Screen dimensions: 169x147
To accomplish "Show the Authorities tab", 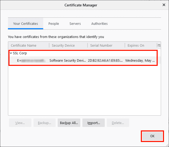I will [x=99, y=24].
